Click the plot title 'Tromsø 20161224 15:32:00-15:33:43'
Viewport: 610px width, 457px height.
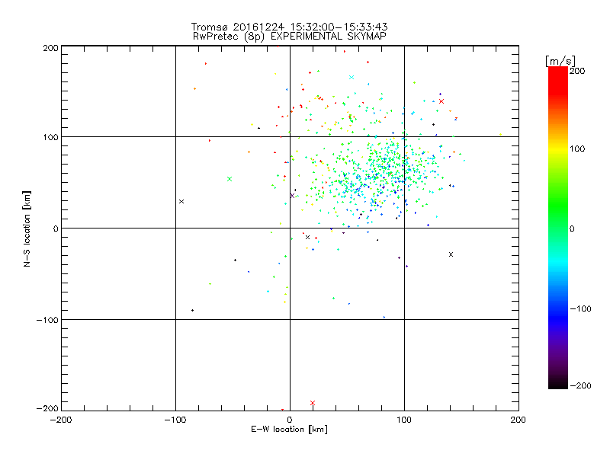click(290, 27)
